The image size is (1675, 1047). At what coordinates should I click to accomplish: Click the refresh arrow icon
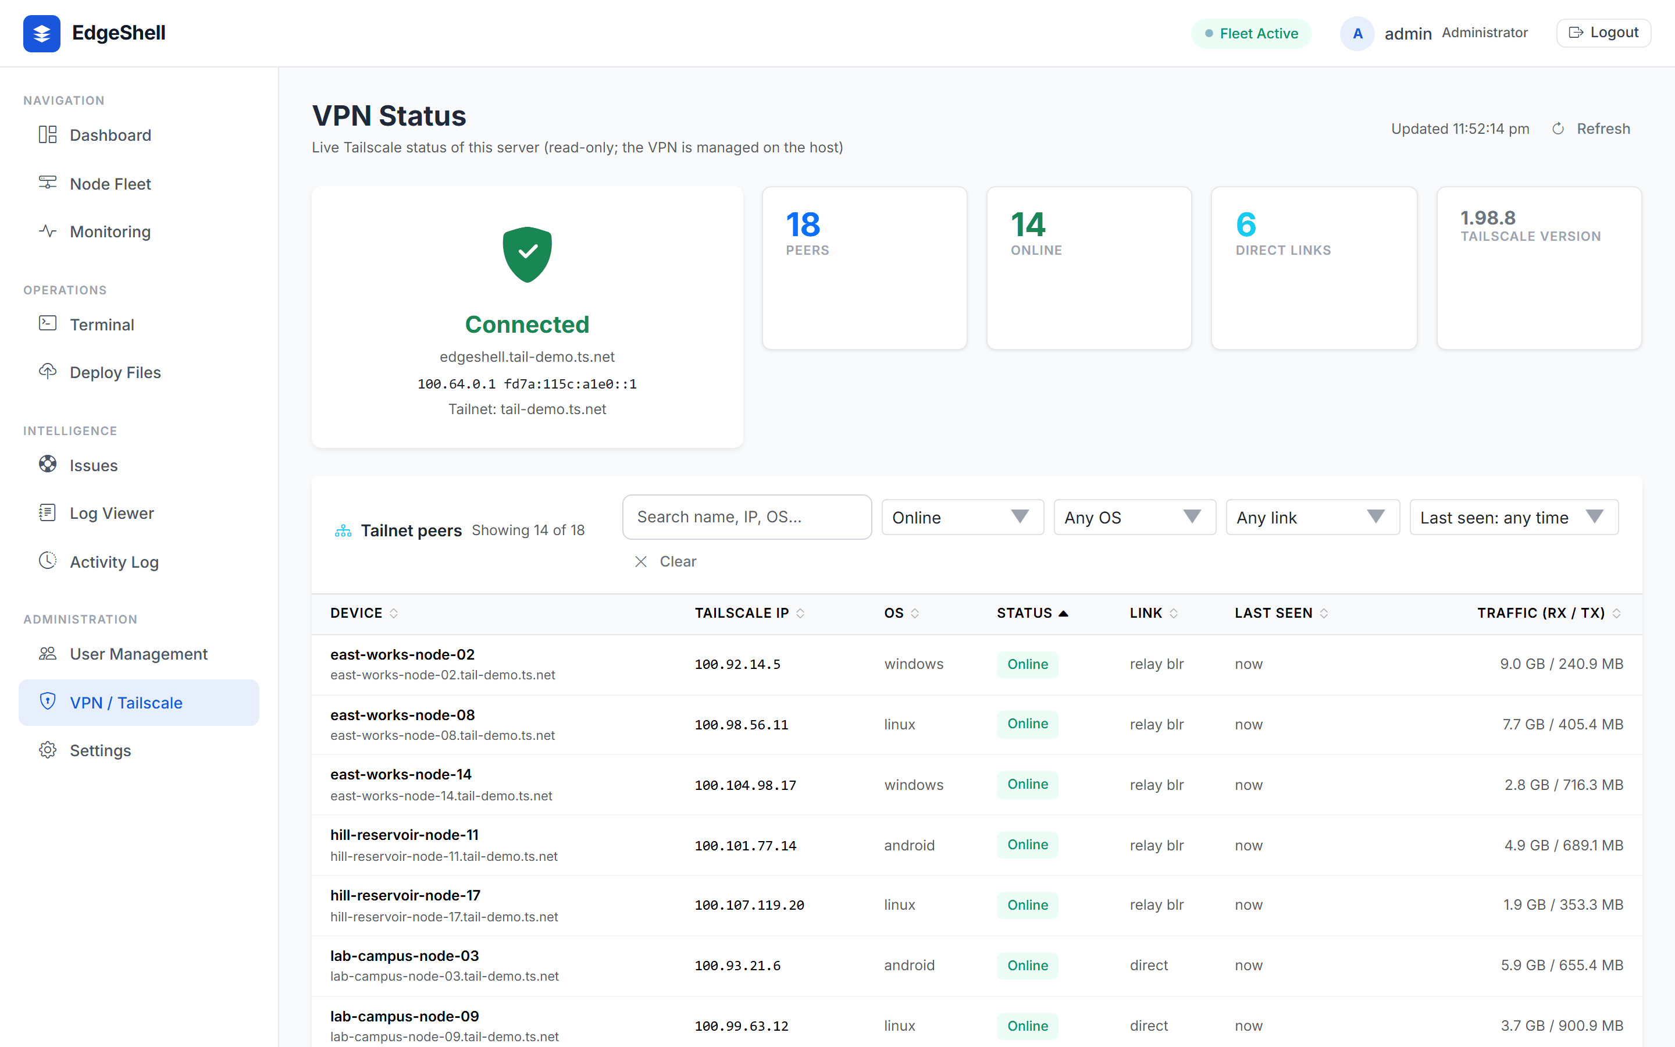click(1558, 129)
